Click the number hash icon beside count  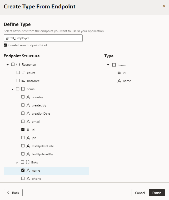click(23, 73)
